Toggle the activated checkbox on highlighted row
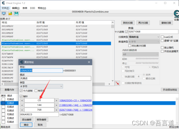Viewport: 179px width, 129px height. point(3,103)
